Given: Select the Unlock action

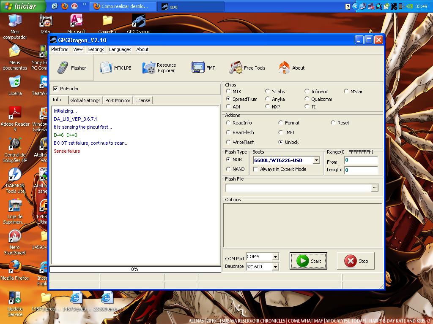Looking at the screenshot, I should (x=281, y=142).
